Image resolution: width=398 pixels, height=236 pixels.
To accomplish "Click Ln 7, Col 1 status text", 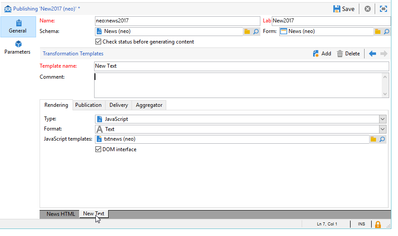I will pos(327,224).
